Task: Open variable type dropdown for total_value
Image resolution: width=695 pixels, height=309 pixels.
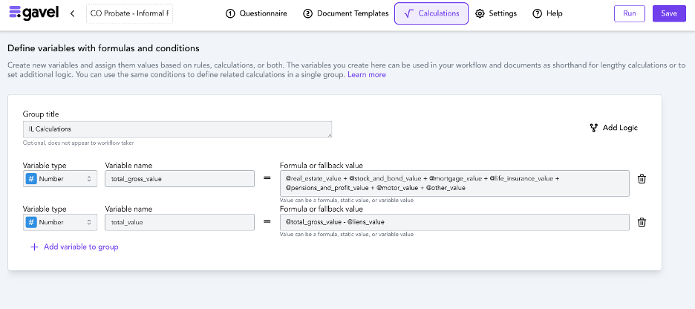Action: click(59, 222)
